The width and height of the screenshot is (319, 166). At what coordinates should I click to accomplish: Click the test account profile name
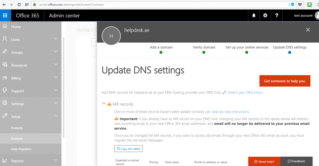(303, 16)
